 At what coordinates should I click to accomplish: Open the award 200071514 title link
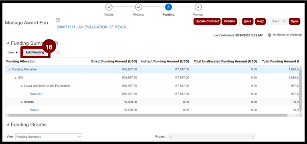click(x=93, y=27)
